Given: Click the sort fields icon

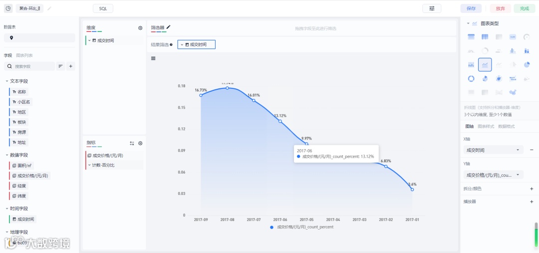Looking at the screenshot, I should point(61,66).
